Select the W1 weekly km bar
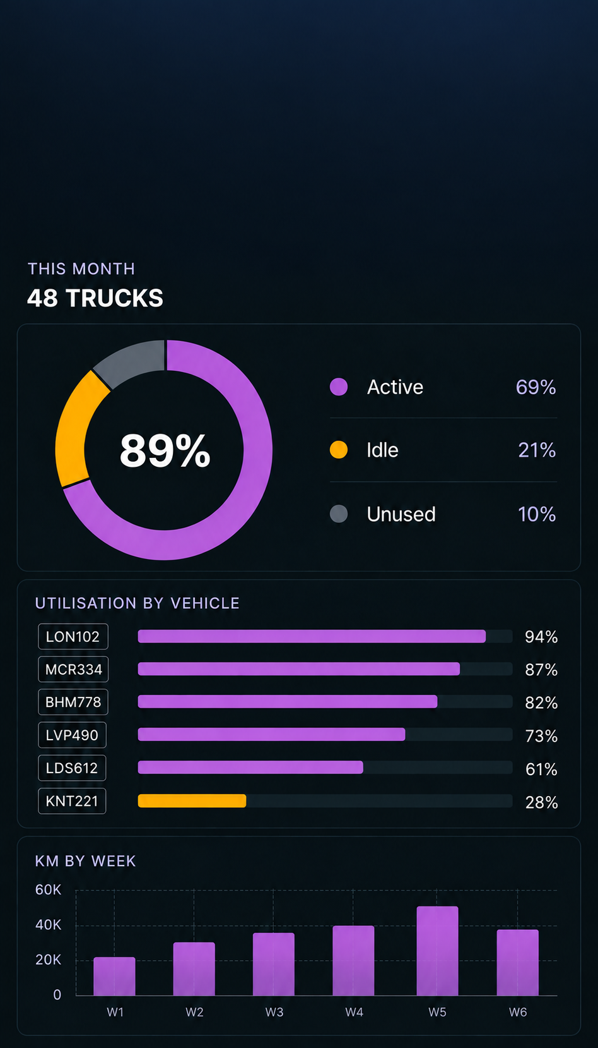598x1048 pixels. (114, 976)
